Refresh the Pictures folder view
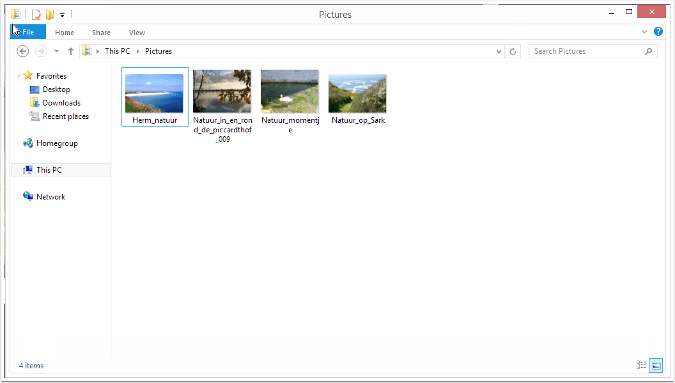675x383 pixels. pyautogui.click(x=513, y=51)
